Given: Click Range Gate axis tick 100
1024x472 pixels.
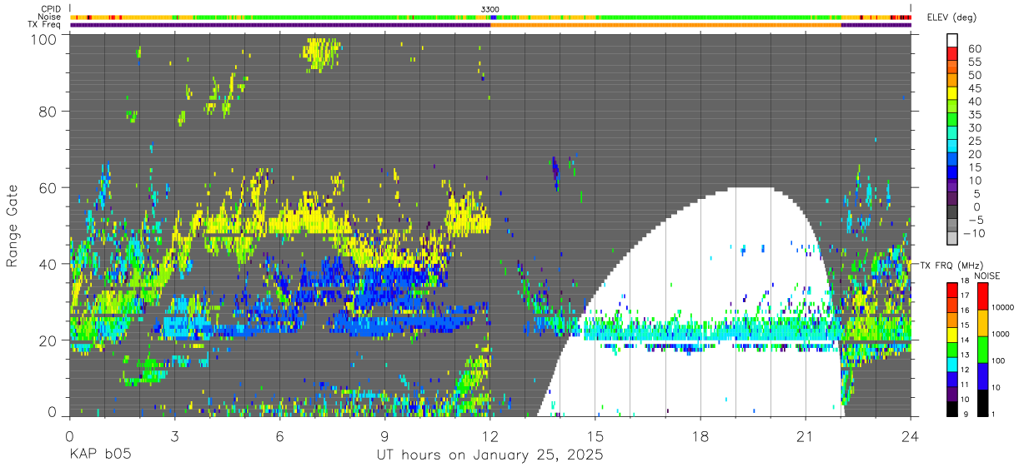Looking at the screenshot, I should pyautogui.click(x=43, y=38).
